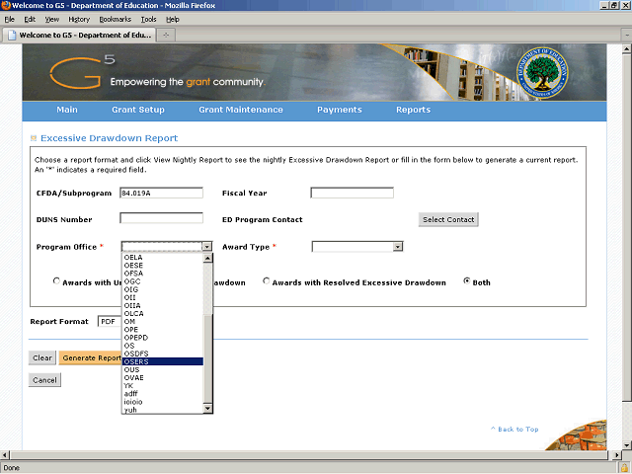This screenshot has height=474, width=632.
Task: Click the icon beside Excessive Drawdown Report heading
Action: tap(34, 138)
